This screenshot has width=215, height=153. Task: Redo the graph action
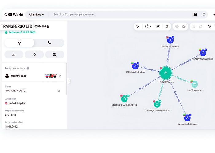(x=201, y=26)
